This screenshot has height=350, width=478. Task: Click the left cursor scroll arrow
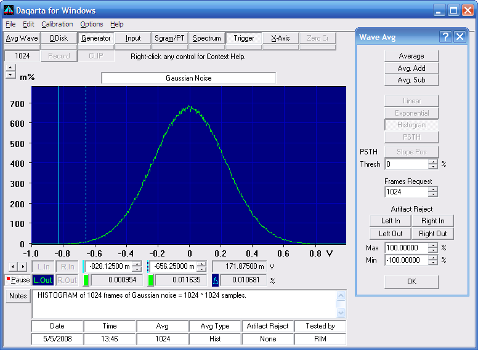tap(12, 267)
